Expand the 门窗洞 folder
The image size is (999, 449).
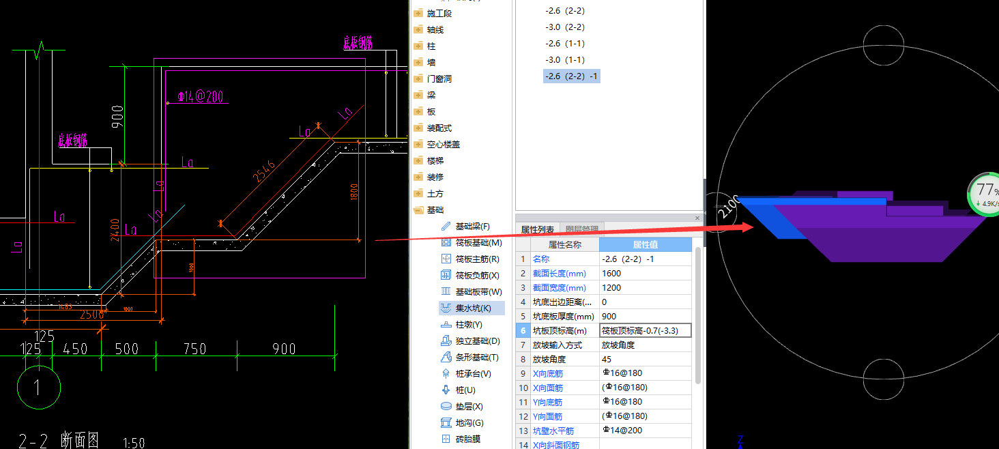(x=418, y=78)
